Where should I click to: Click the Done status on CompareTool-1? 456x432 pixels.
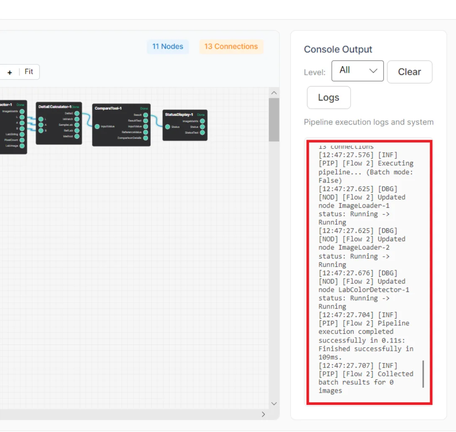coord(144,108)
